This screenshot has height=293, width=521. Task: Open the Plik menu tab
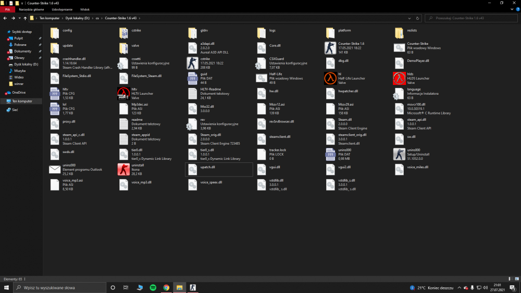[7, 9]
